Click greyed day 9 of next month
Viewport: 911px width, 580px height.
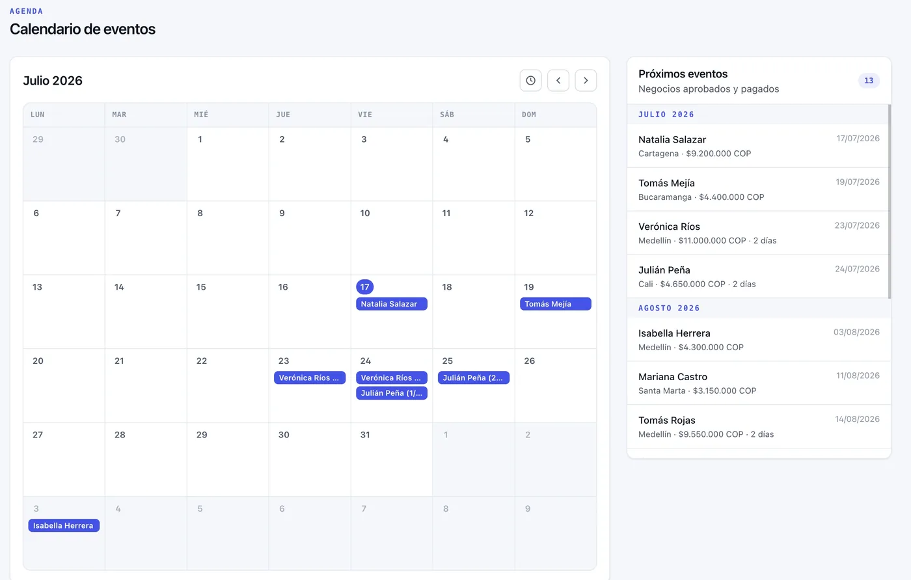tap(556, 533)
